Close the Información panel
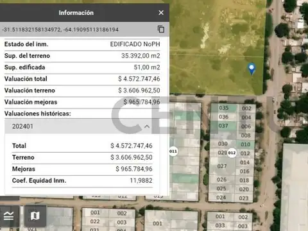Viewport: 308px width, 231px height. [x=161, y=13]
